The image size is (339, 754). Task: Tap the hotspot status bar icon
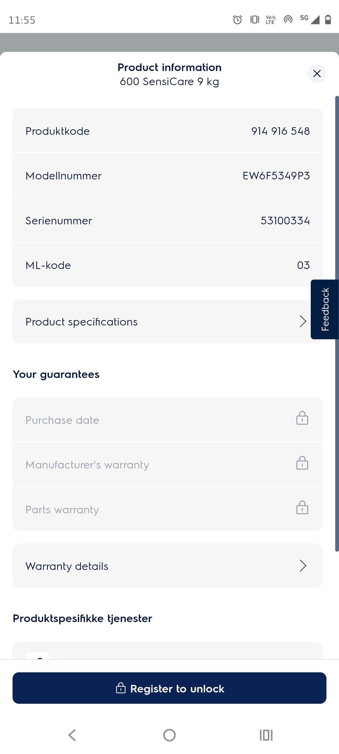click(288, 20)
